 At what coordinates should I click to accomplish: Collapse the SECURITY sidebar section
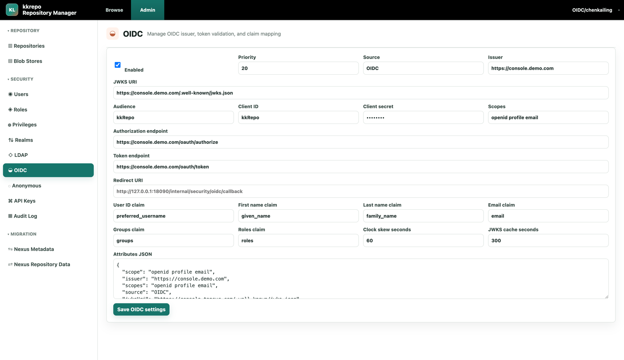pos(21,79)
